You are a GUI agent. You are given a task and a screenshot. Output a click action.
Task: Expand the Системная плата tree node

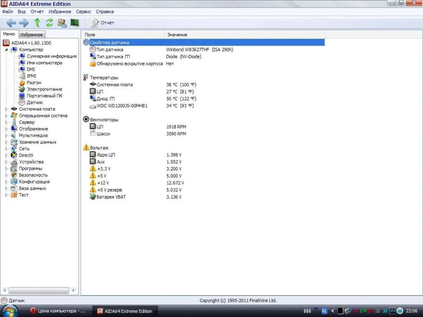6,109
